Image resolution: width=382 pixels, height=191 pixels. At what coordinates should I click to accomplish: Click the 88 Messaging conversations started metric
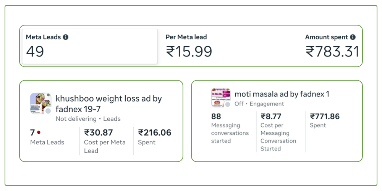click(x=216, y=117)
